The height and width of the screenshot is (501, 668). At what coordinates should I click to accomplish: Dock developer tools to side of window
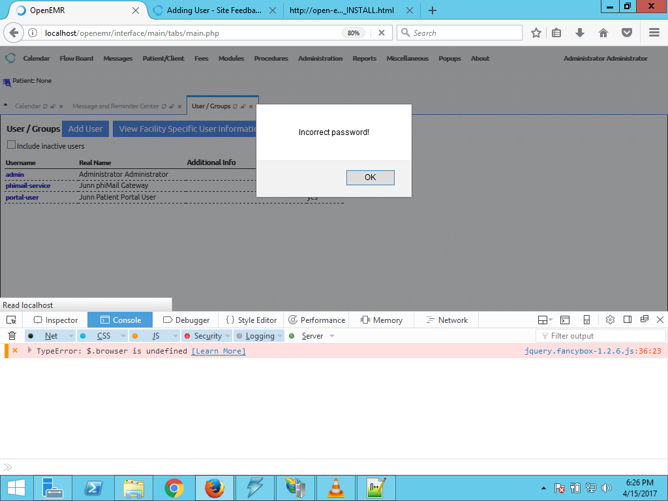[x=627, y=320]
